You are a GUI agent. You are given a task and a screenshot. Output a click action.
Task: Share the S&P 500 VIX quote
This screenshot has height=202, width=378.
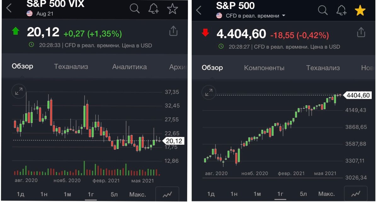[174, 31]
